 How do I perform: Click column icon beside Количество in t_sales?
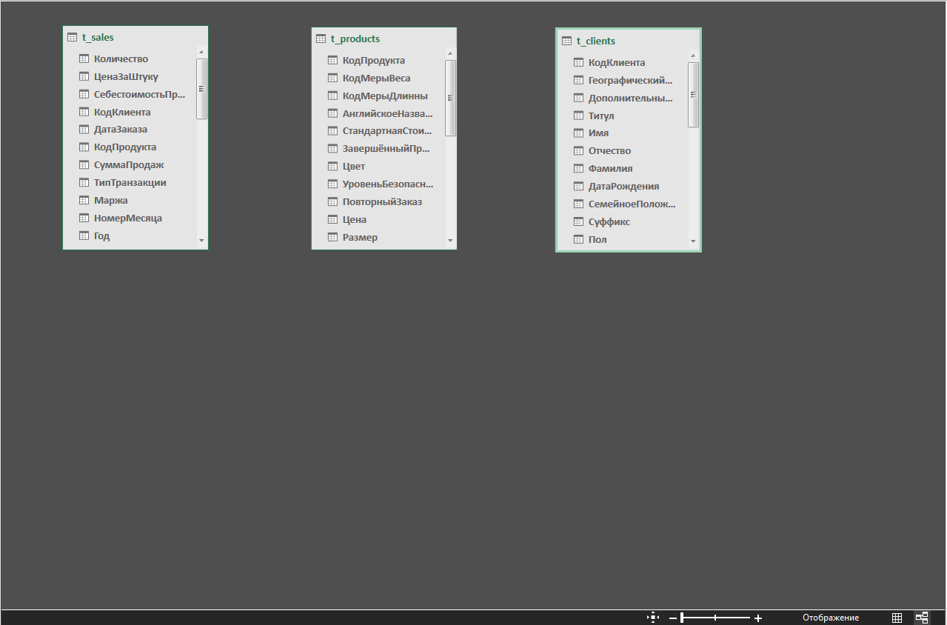pyautogui.click(x=84, y=59)
